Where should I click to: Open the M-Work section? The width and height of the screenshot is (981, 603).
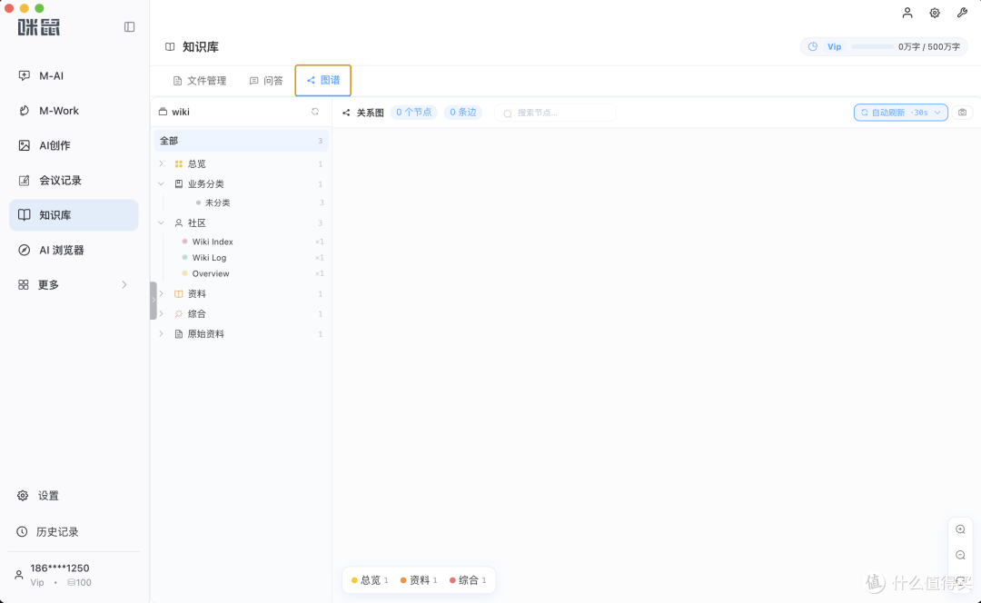(74, 111)
